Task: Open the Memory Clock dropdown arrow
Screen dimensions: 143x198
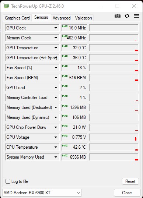Action: click(56, 38)
